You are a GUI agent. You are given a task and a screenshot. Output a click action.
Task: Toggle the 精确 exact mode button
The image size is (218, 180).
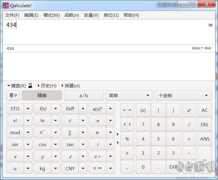42,96
